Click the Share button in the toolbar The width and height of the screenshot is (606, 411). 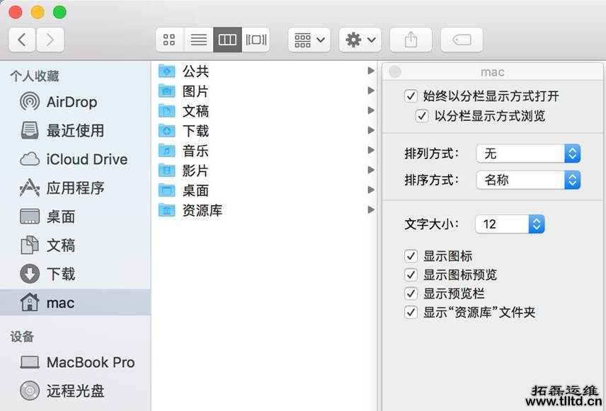(x=410, y=40)
